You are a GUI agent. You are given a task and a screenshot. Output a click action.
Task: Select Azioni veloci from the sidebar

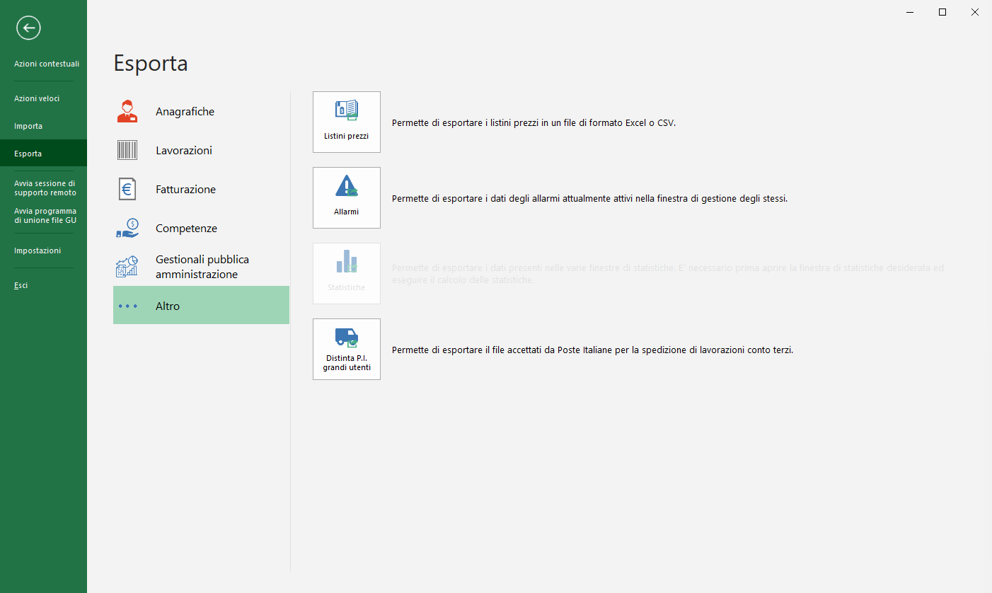point(37,98)
